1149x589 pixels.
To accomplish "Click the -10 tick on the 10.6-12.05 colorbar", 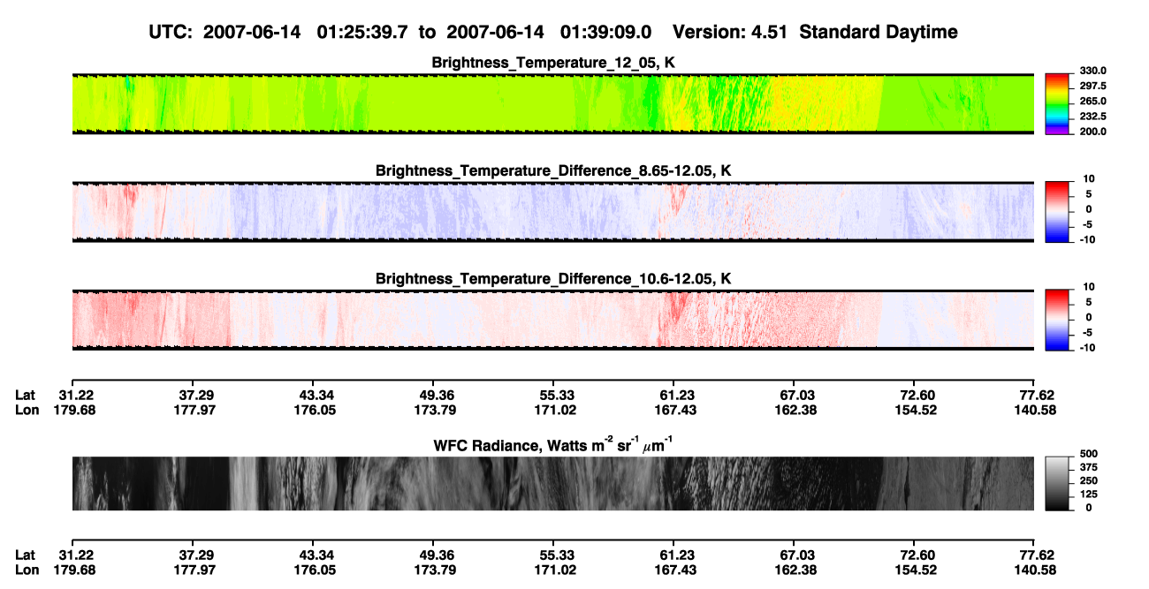I will pos(1086,347).
